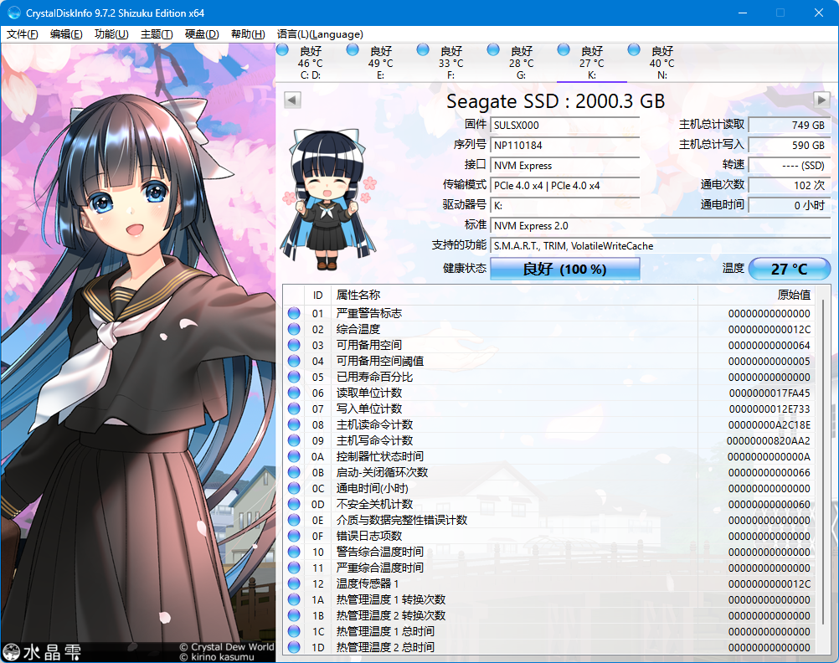Screen dimensions: 839x663
Task: Sort by the ID column header
Action: pos(318,295)
